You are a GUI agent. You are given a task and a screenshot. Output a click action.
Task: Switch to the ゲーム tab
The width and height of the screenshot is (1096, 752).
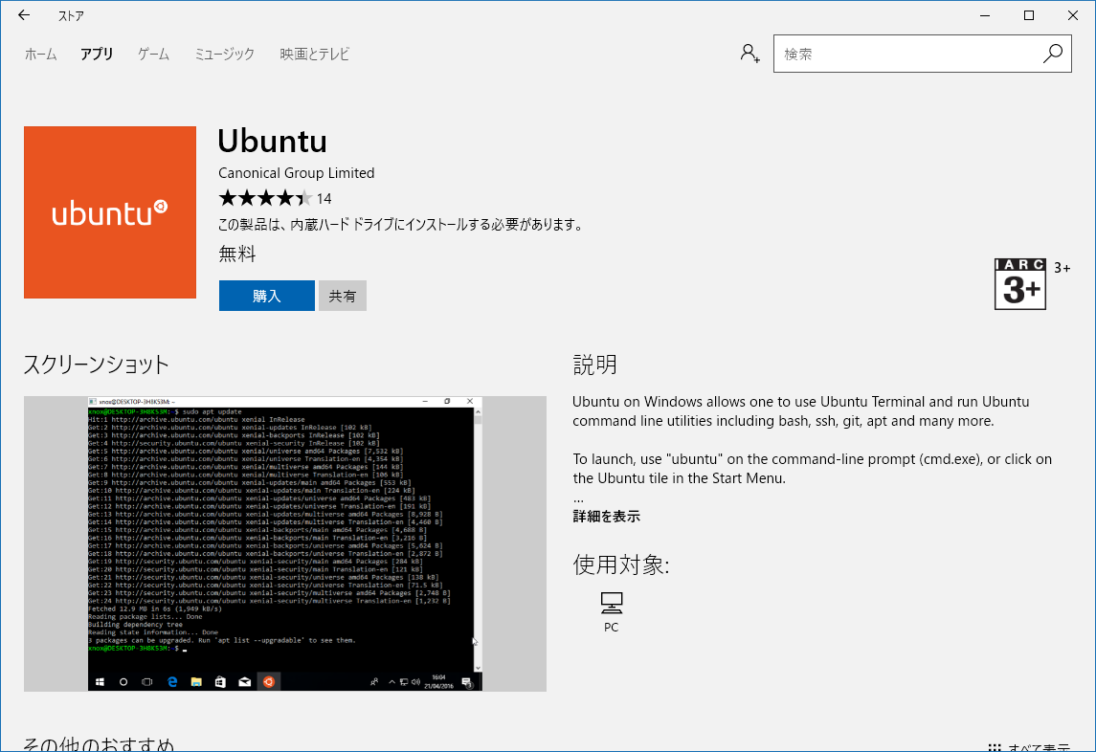[153, 54]
